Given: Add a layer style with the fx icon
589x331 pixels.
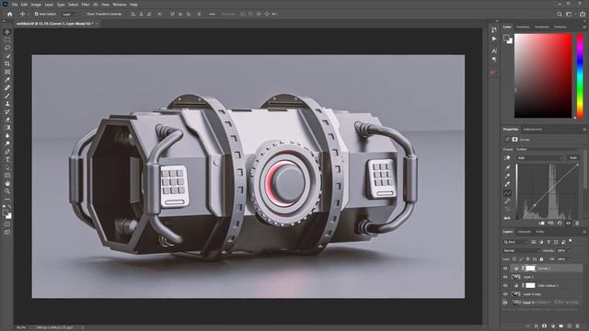Looking at the screenshot, I should 537,326.
